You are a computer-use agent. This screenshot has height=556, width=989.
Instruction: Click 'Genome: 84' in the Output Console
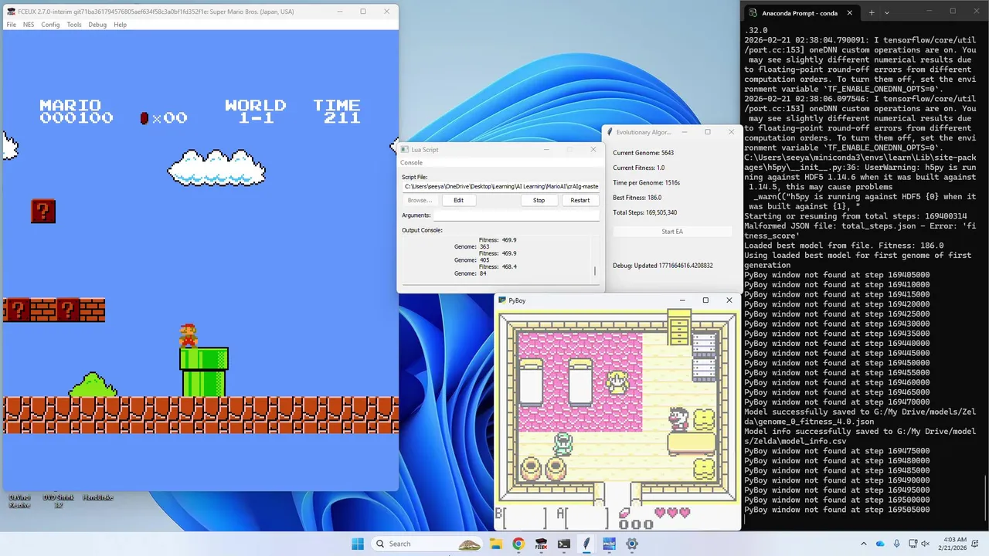pos(470,273)
